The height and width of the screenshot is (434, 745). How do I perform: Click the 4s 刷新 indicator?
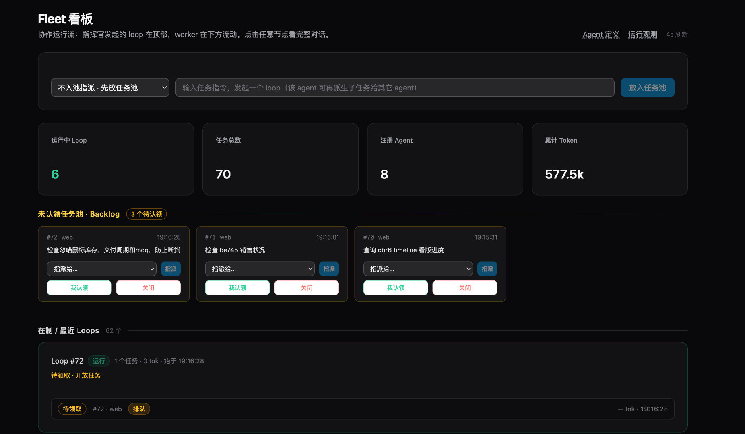[x=677, y=35]
